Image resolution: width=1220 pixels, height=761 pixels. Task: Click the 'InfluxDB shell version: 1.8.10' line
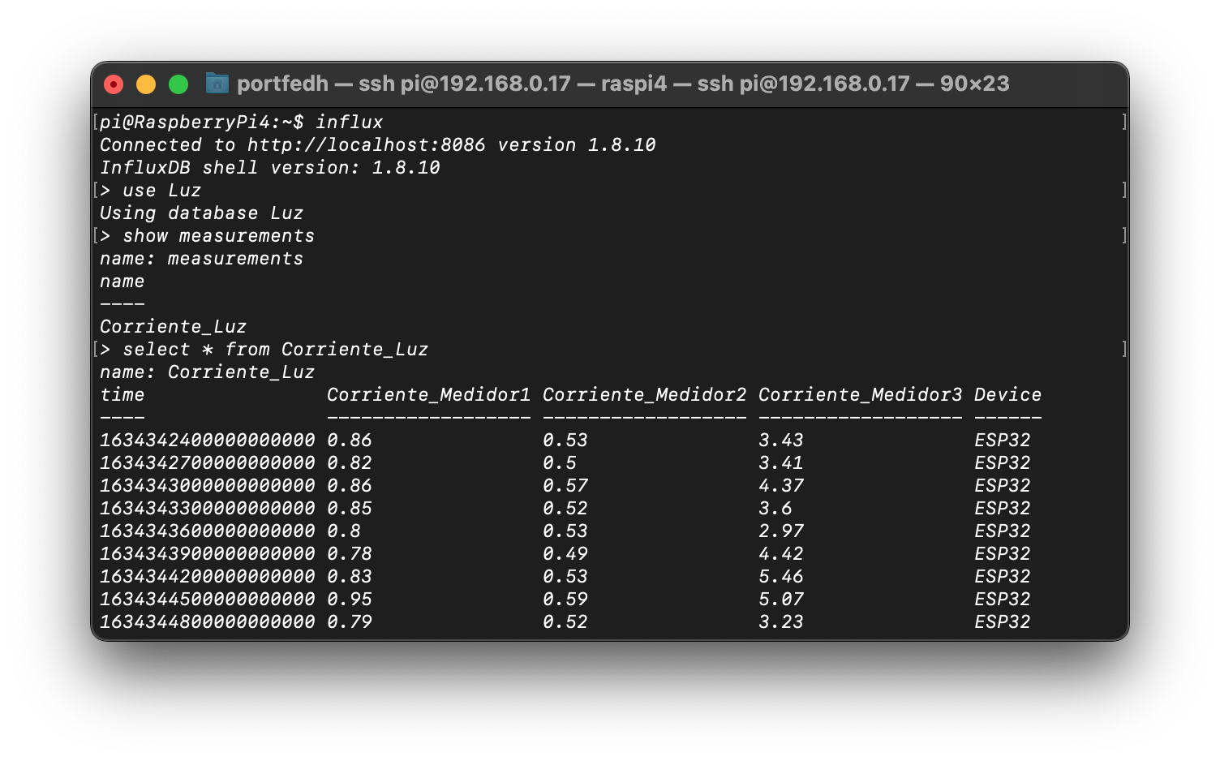point(270,167)
